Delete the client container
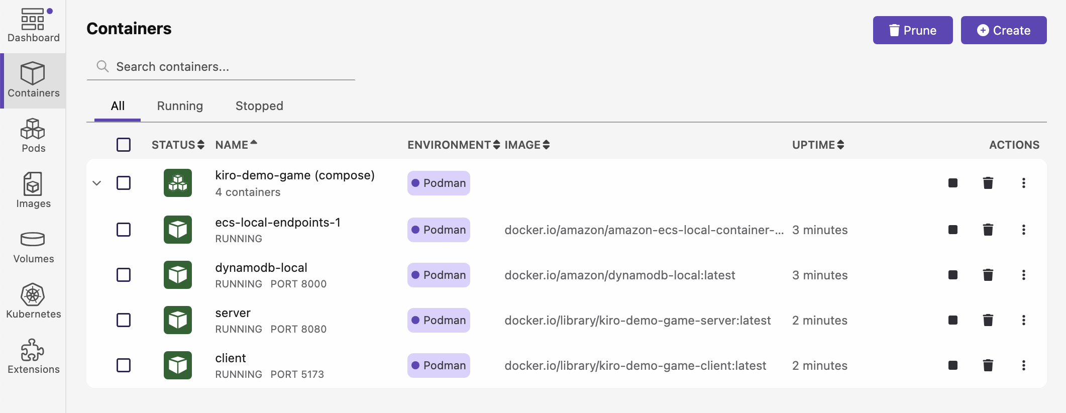Screen dimensions: 1066x413 (988, 365)
